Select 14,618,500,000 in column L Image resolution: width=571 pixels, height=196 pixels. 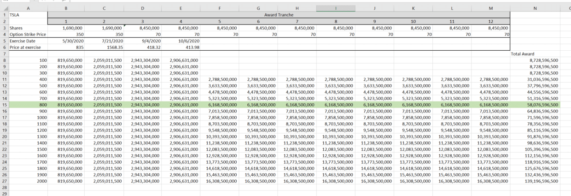[451, 169]
